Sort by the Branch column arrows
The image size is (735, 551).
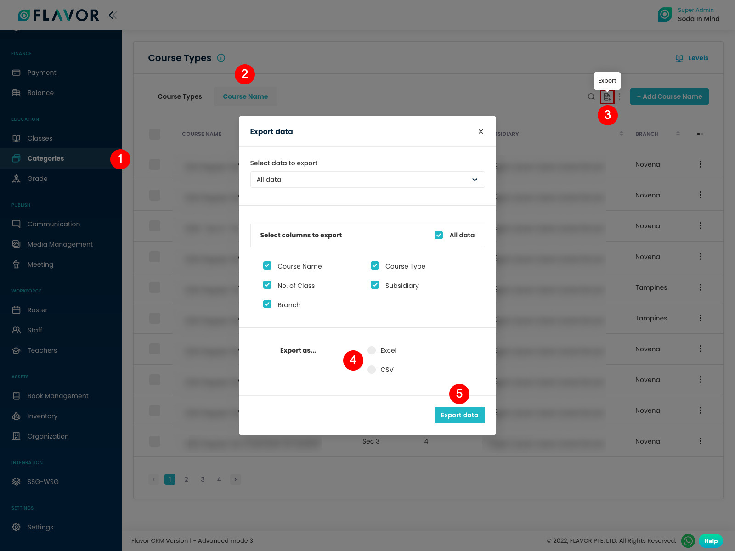pos(678,134)
